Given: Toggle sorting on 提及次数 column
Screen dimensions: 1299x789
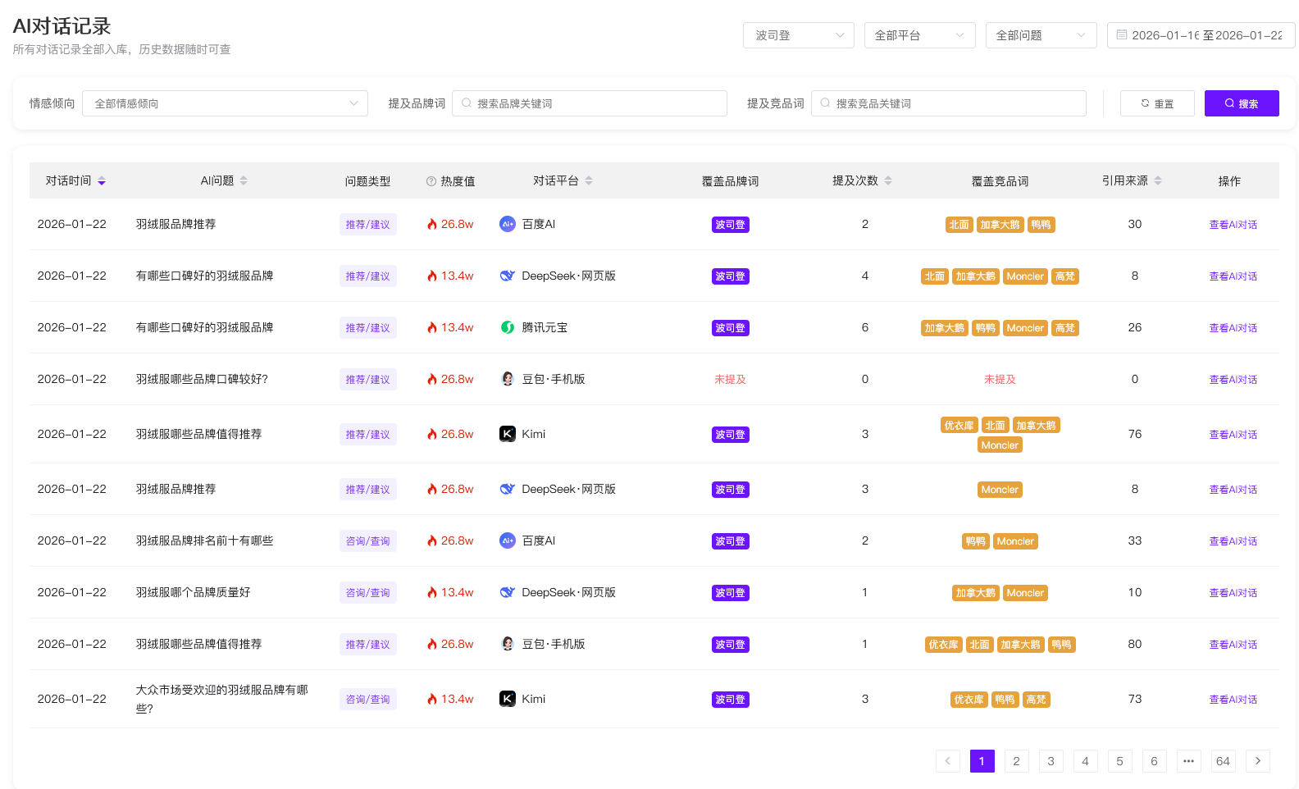Looking at the screenshot, I should click(888, 181).
